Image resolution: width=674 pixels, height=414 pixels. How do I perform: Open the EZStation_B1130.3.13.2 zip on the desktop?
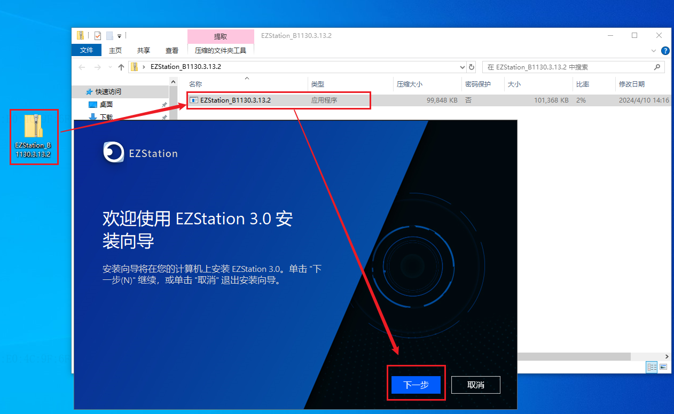click(x=34, y=136)
